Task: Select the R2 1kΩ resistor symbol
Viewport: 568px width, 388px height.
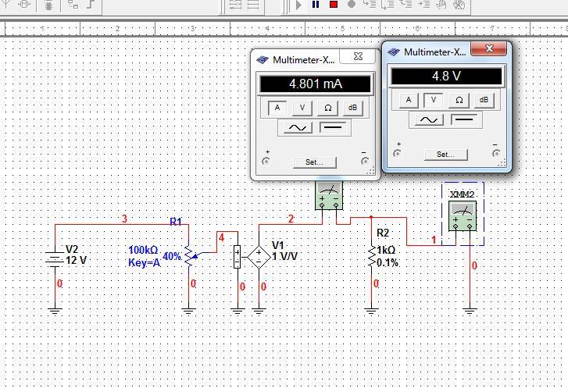Action: [x=372, y=256]
